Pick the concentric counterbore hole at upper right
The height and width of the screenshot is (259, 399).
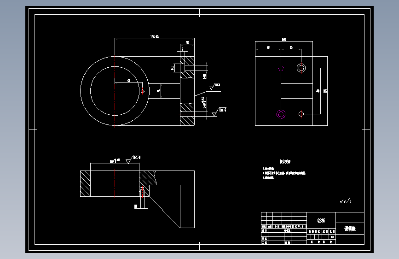coord(301,68)
